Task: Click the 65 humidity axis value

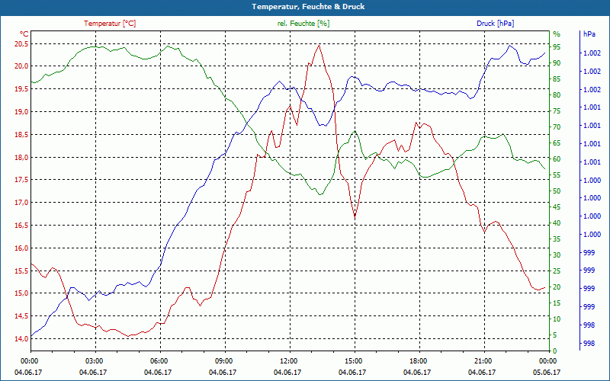Action: tap(557, 143)
